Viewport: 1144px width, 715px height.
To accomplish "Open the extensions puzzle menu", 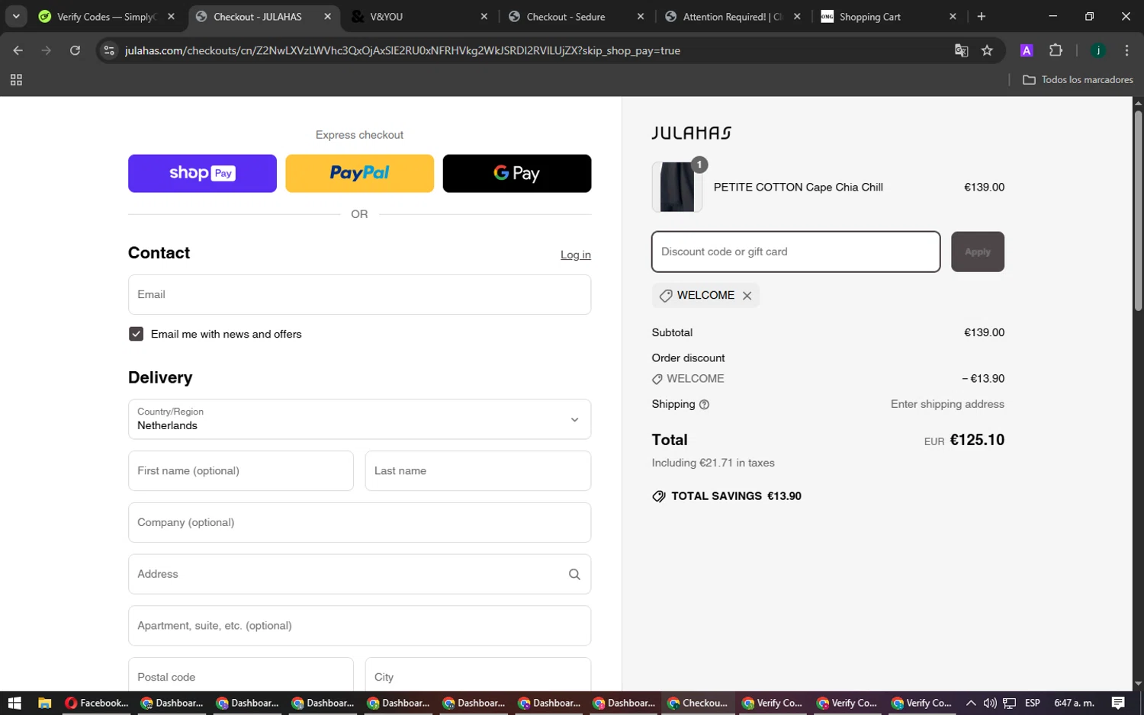I will point(1056,50).
